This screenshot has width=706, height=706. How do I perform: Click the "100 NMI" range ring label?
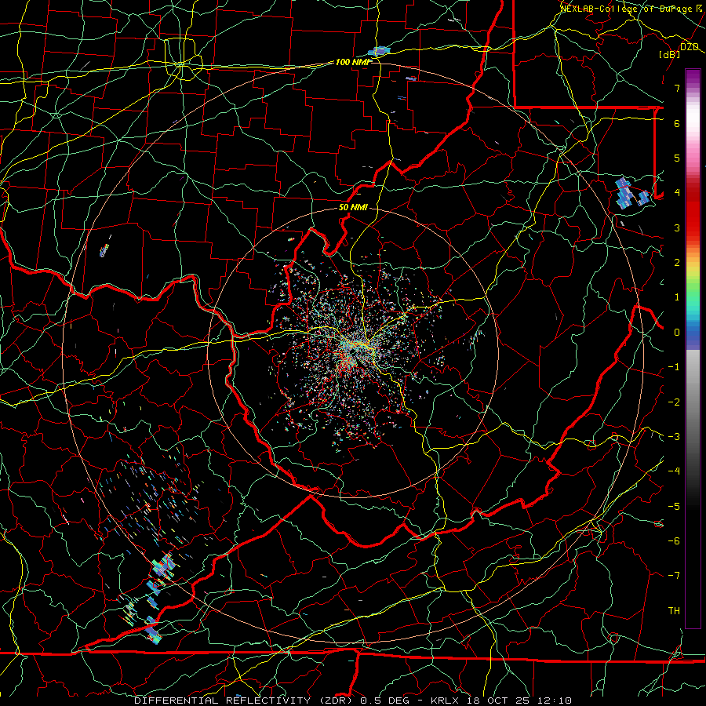(x=352, y=62)
